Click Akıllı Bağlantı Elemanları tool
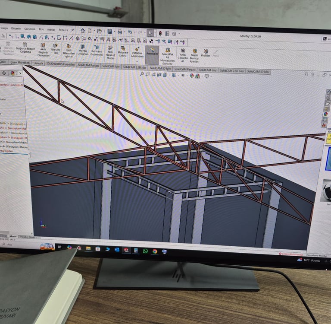The width and height of the screenshot is (331, 324). point(43,50)
